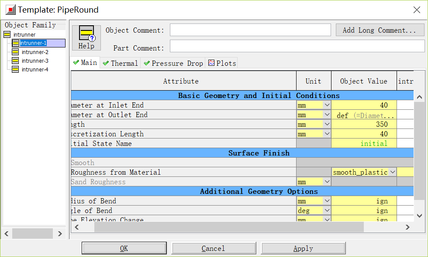This screenshot has height=257, width=428.
Task: Expand the Angle of Bend deg unit dropdown
Action: pyautogui.click(x=326, y=210)
